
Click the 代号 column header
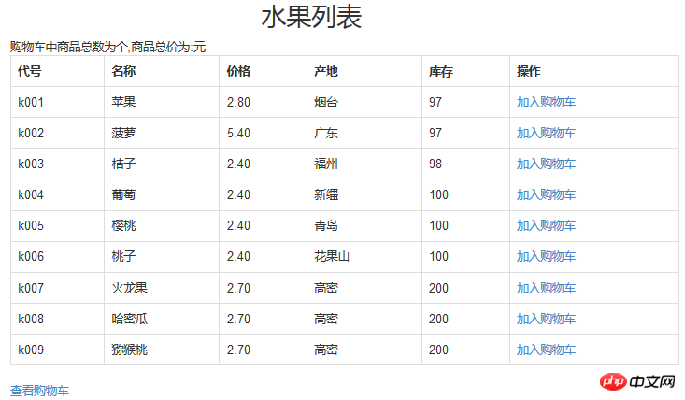[x=30, y=71]
